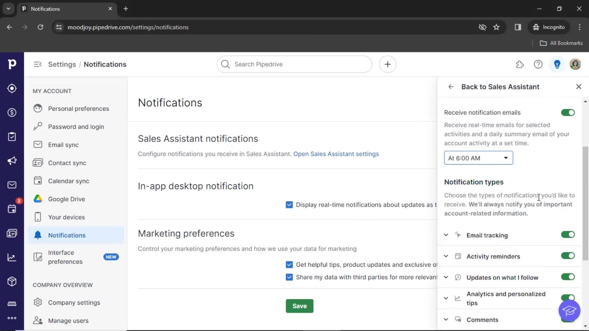Viewport: 589px width, 331px height.
Task: Toggle Receive notification emails switch
Action: click(568, 112)
